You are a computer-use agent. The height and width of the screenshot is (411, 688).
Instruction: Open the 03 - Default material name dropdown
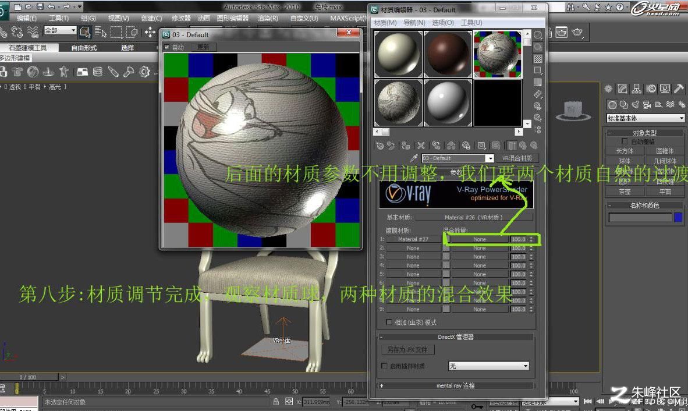tap(458, 158)
